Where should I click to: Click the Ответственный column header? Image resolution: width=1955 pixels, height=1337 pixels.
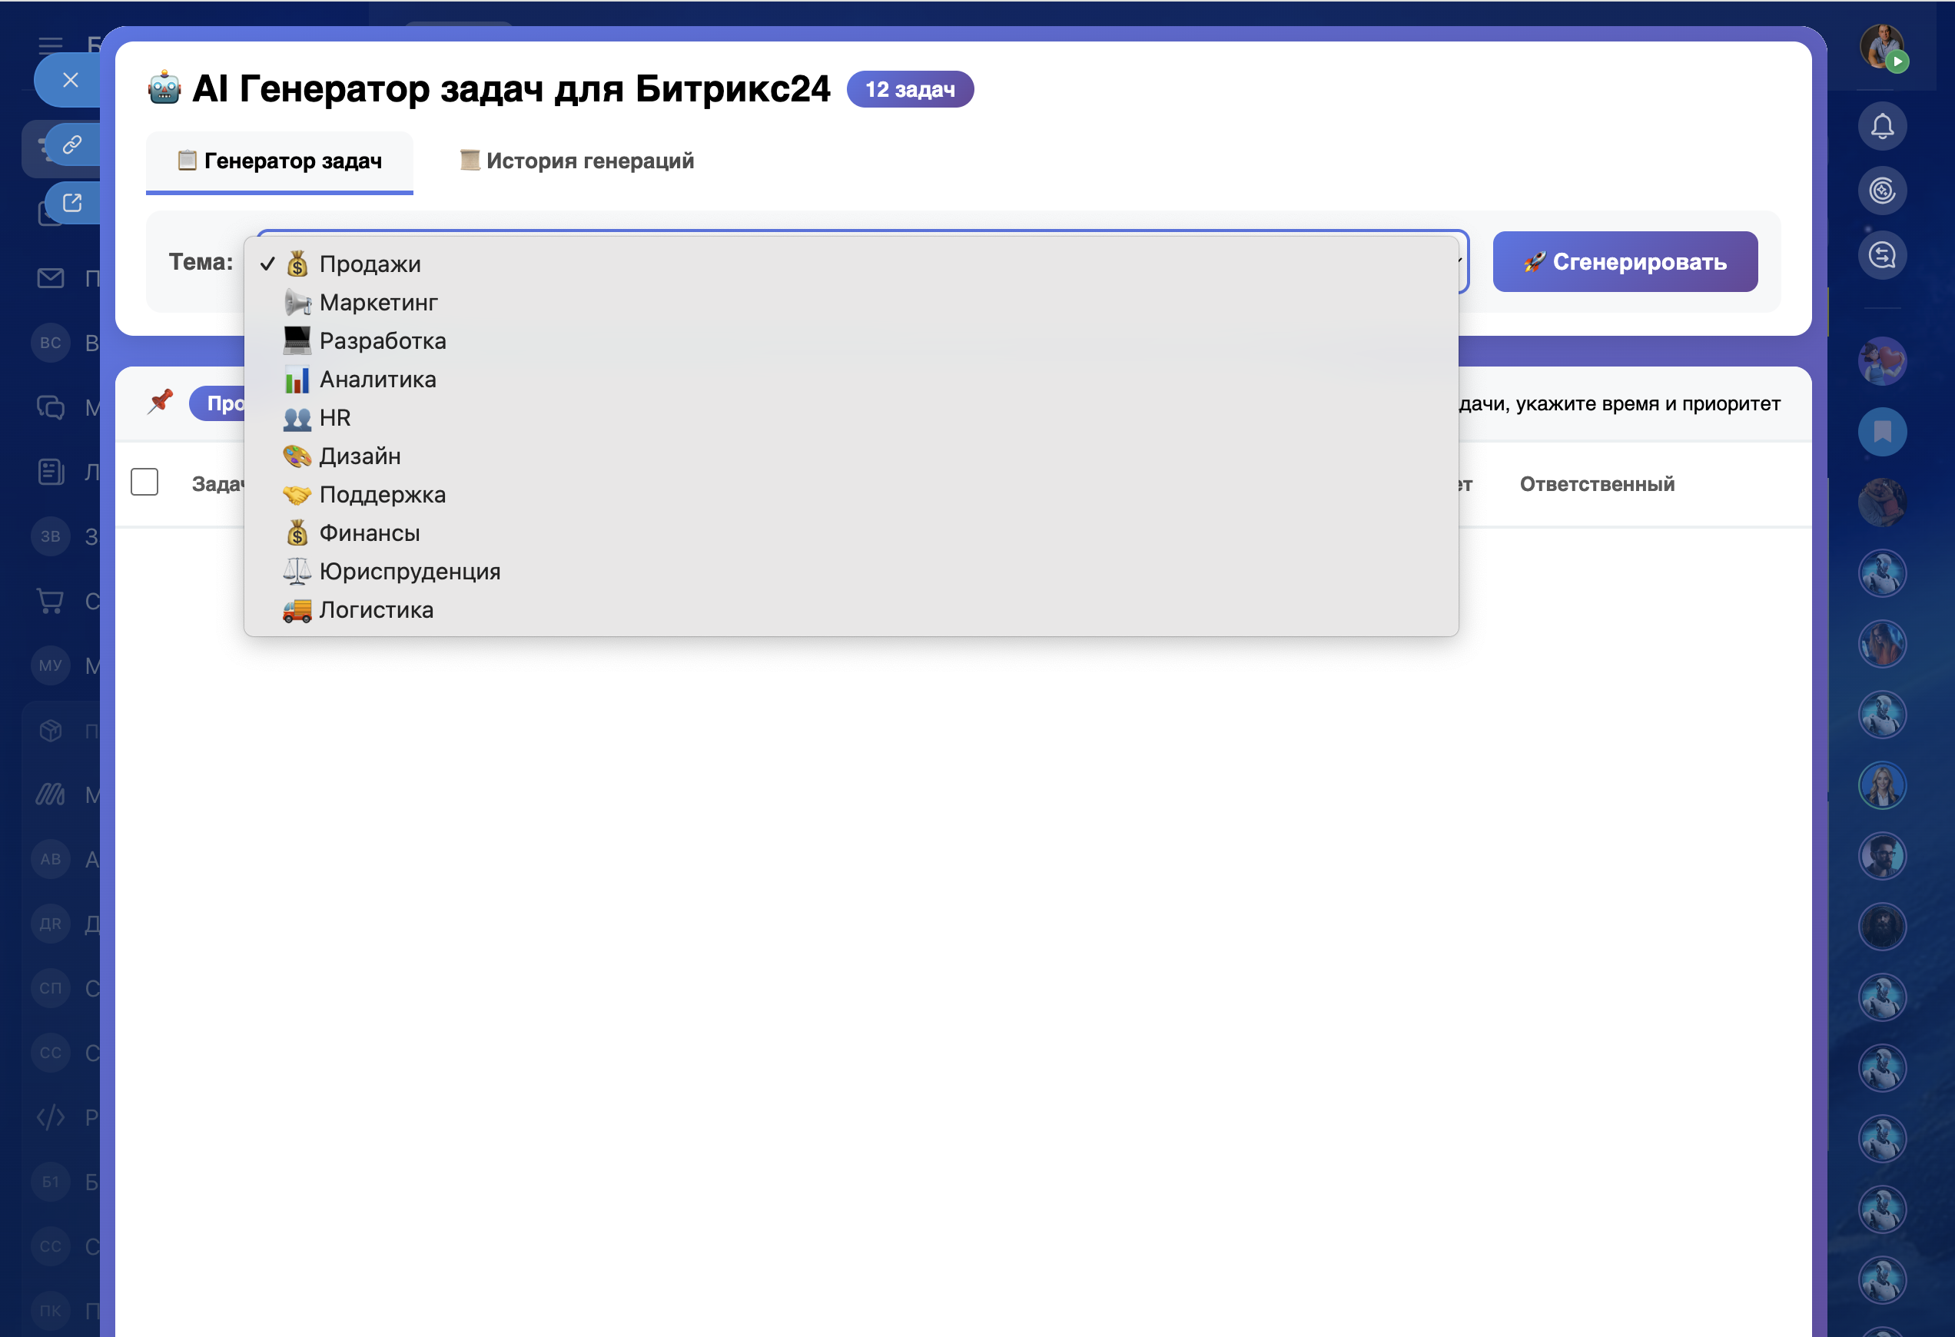tap(1597, 484)
